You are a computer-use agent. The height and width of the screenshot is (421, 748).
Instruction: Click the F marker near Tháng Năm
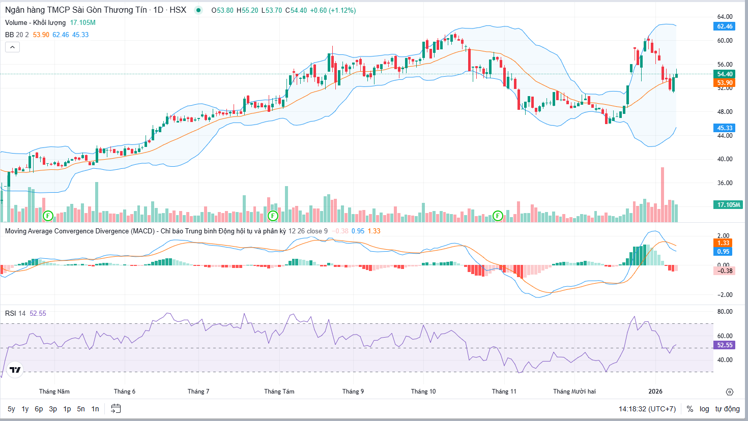click(48, 216)
